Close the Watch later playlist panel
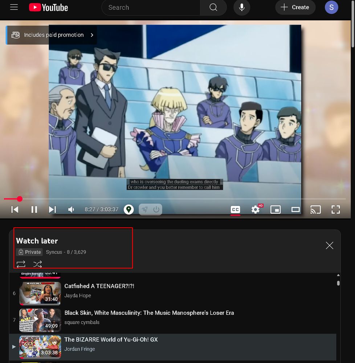This screenshot has width=355, height=363. coord(329,245)
